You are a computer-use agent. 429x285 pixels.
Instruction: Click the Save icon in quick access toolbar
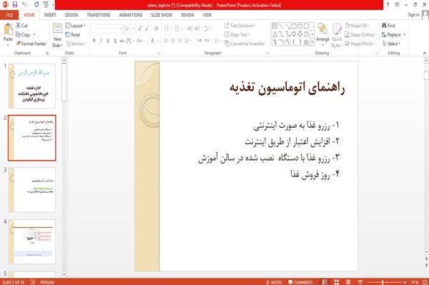tap(15, 4)
